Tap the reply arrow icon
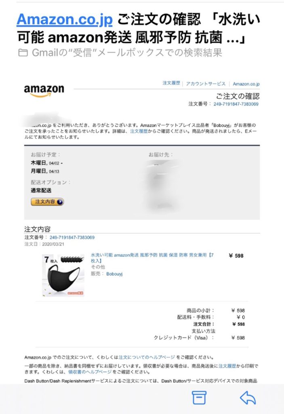 point(248,397)
